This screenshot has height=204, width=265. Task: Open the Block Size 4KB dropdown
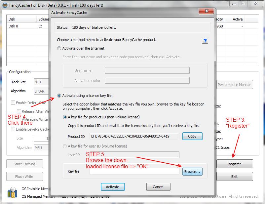point(41,82)
